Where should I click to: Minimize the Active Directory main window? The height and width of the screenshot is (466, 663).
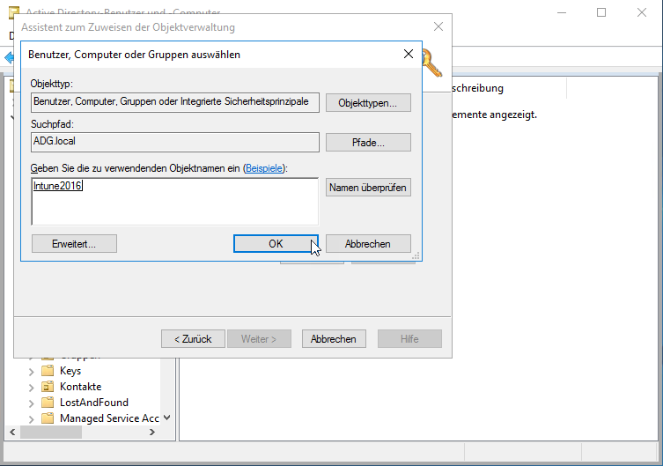(562, 12)
